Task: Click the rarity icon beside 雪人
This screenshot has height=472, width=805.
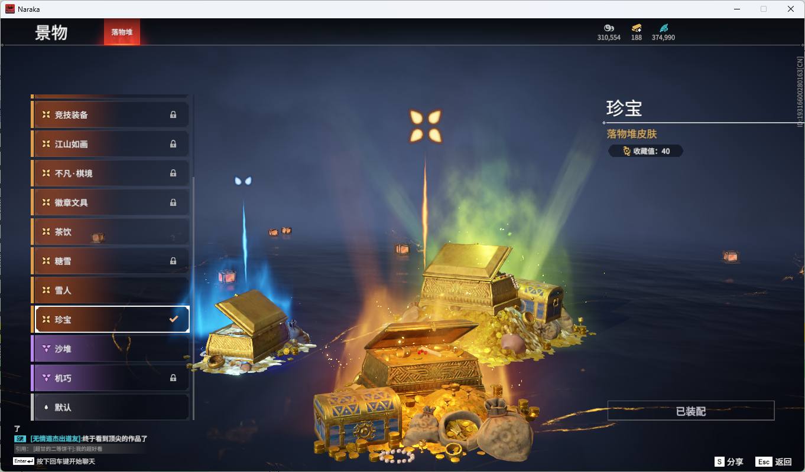Action: (x=46, y=290)
